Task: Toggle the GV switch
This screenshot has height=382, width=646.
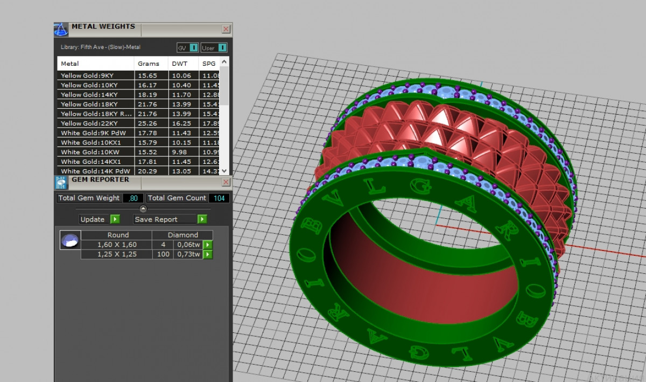Action: click(x=194, y=48)
